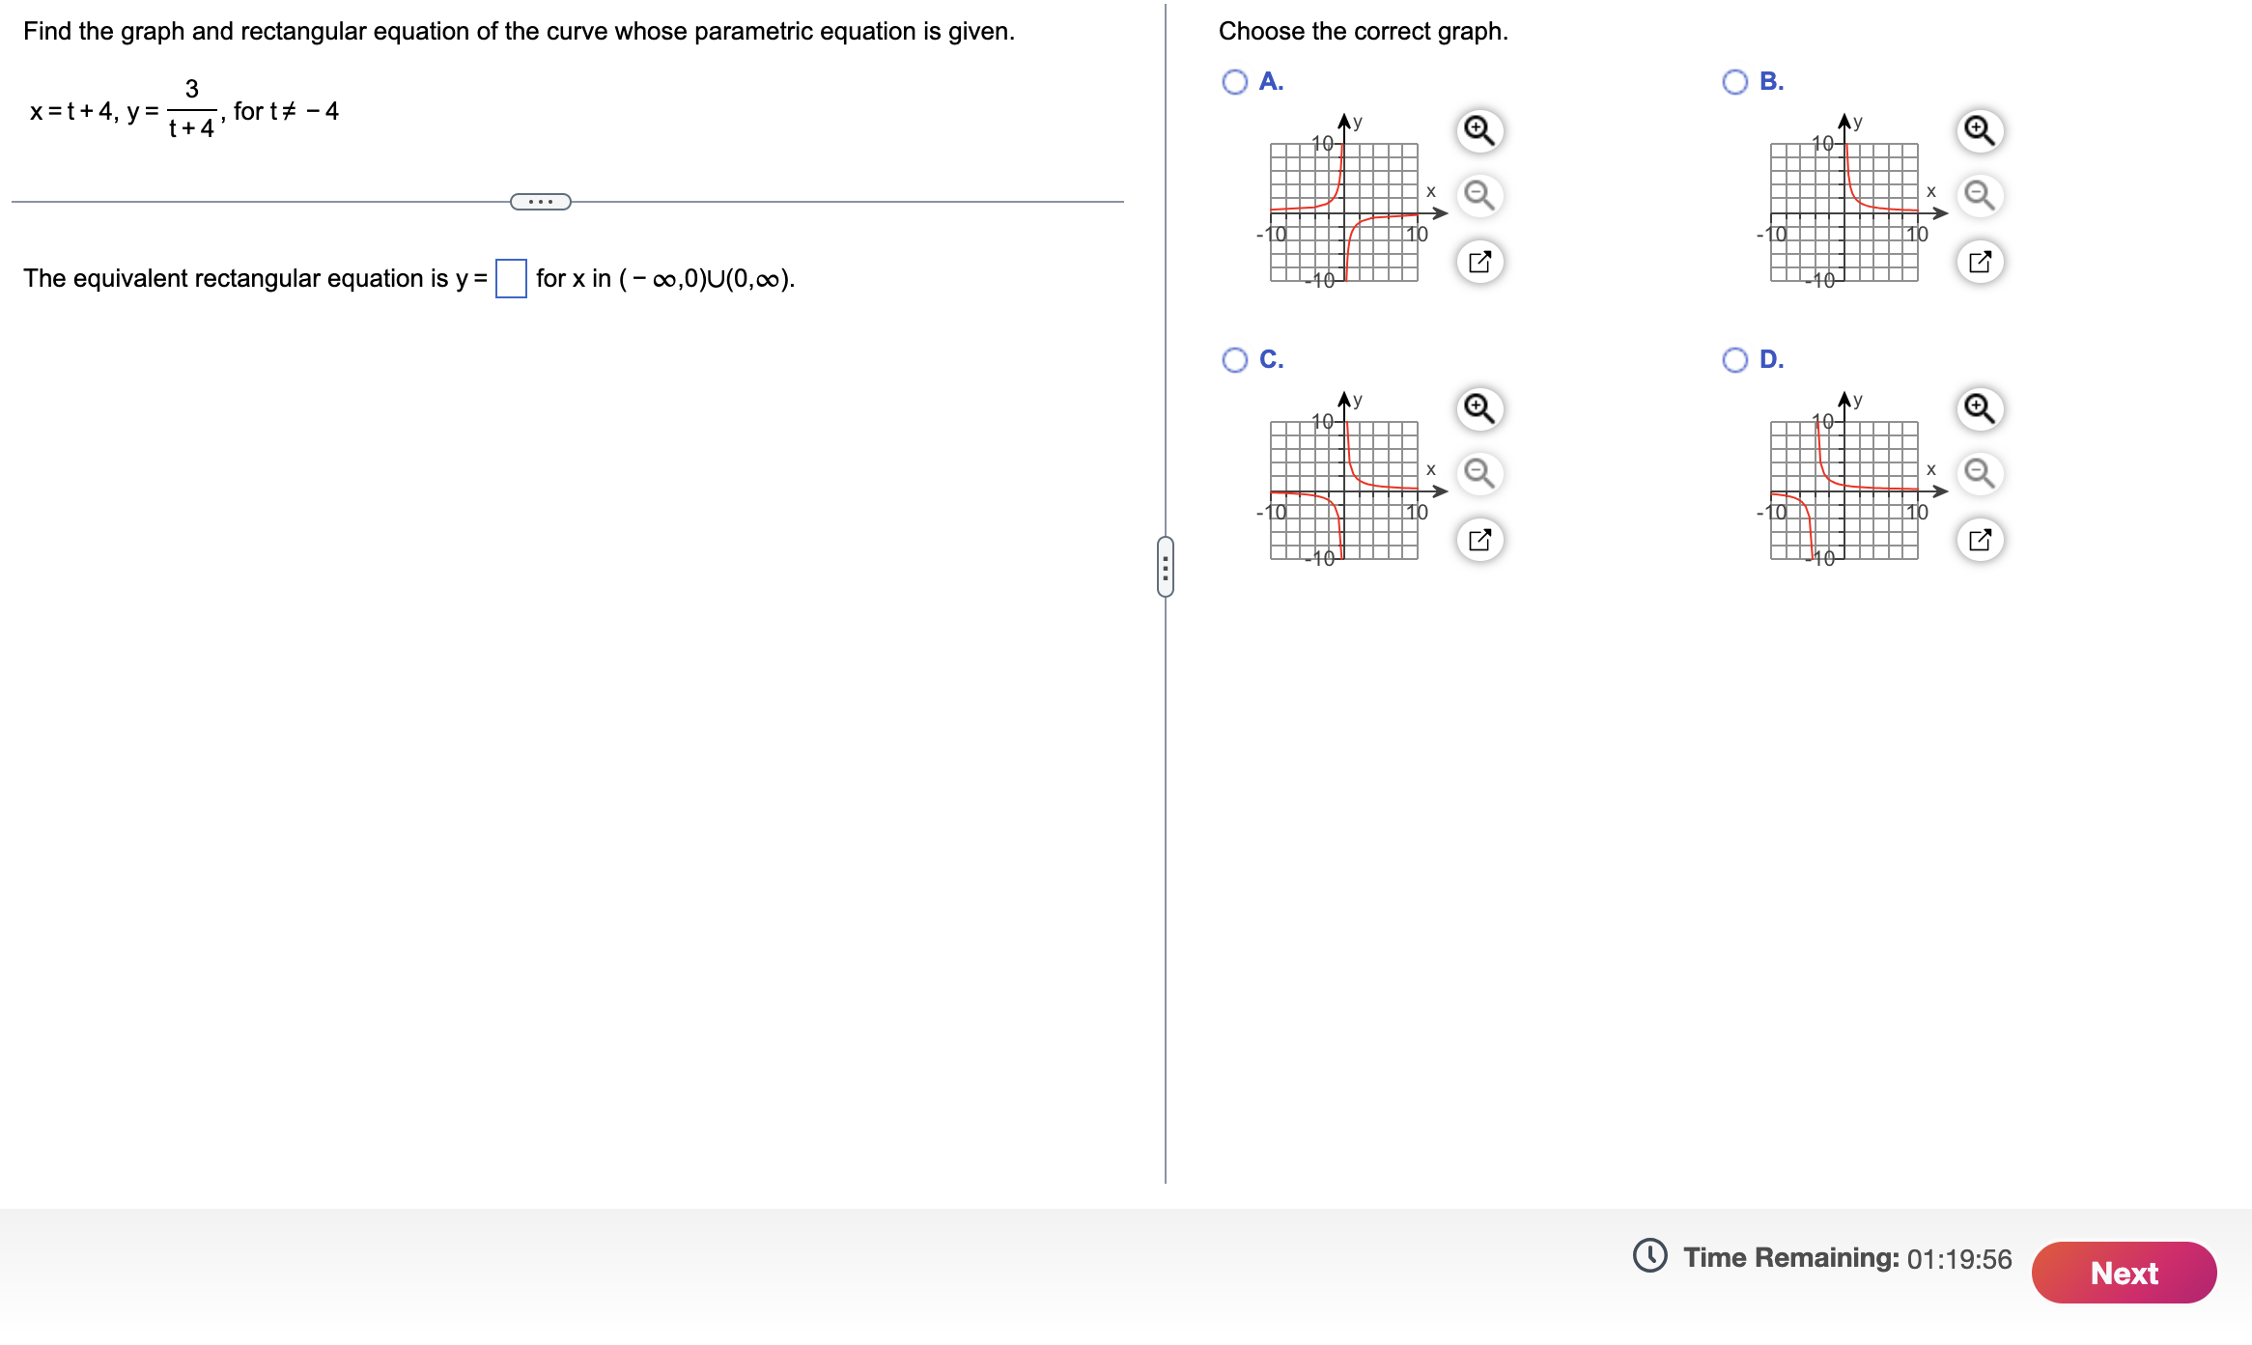Open graph D in an enlarged external view
Viewport: 2252px width, 1345px height.
pos(1978,540)
